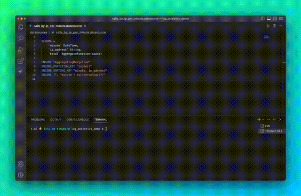The image size is (301, 196).
Task: Open the Explorer view in activity bar
Action: pyautogui.click(x=21, y=27)
